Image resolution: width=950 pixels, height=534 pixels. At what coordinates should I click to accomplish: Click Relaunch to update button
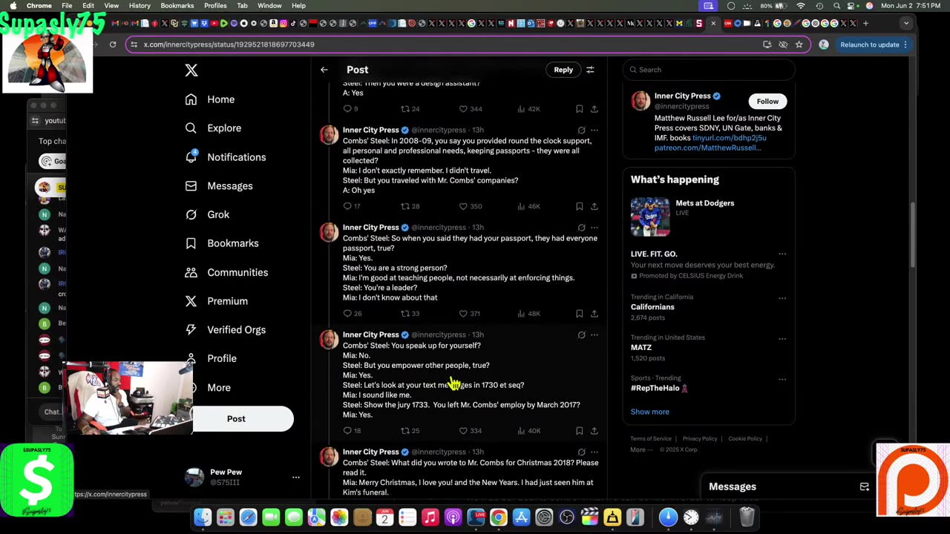[x=874, y=44]
